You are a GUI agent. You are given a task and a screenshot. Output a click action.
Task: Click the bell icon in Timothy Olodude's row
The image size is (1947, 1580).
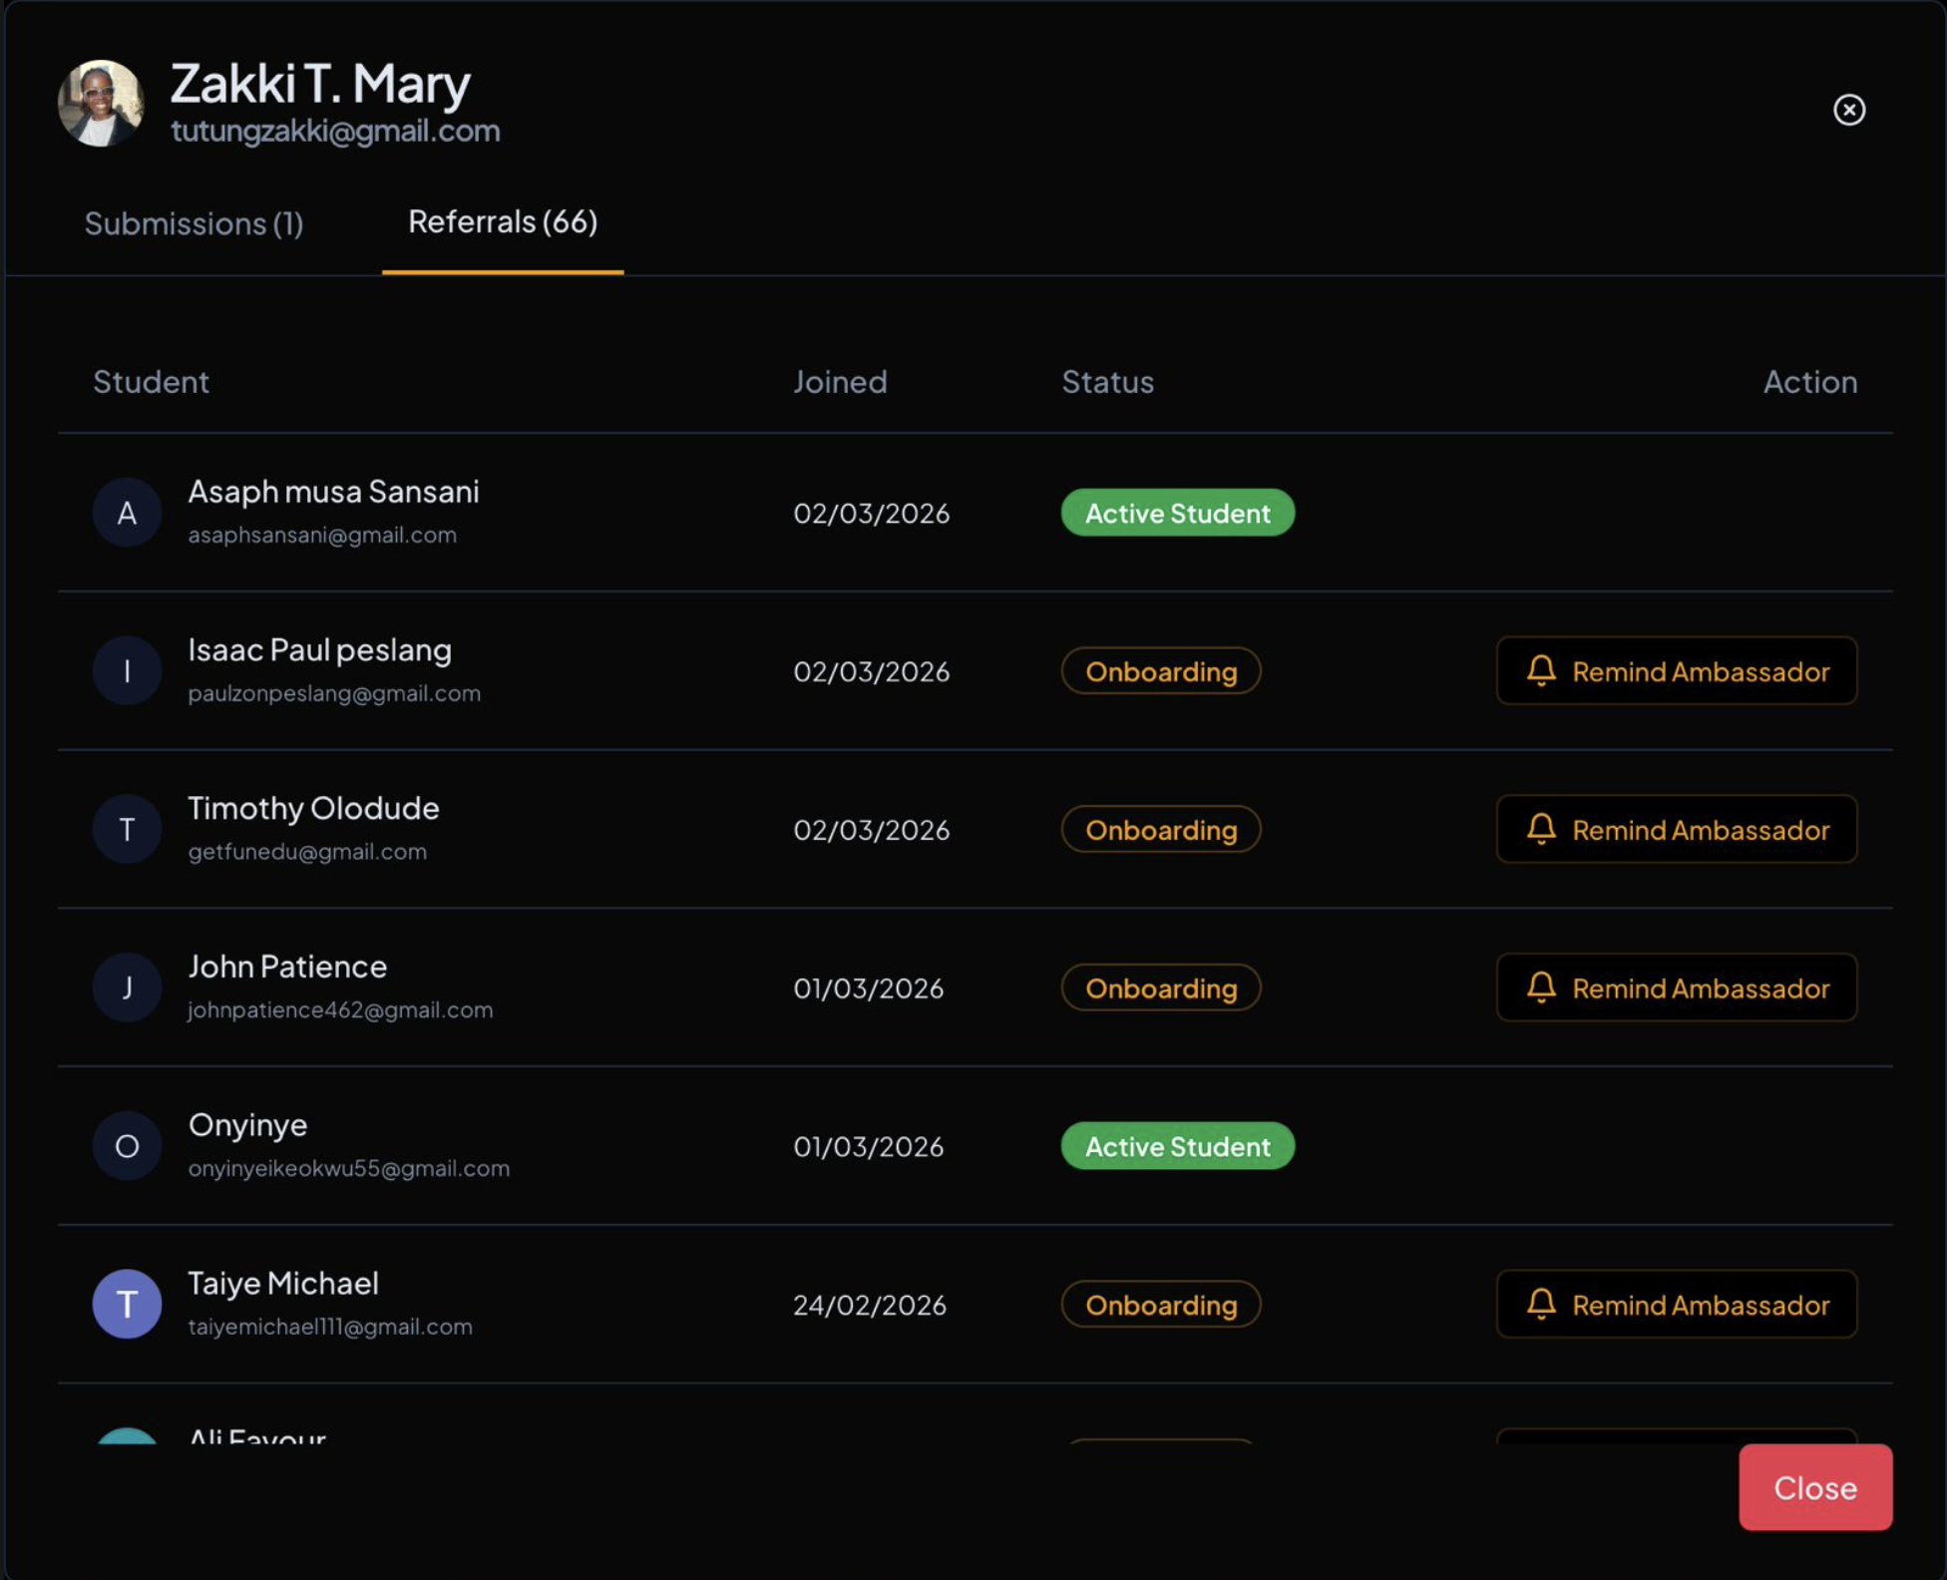point(1541,829)
